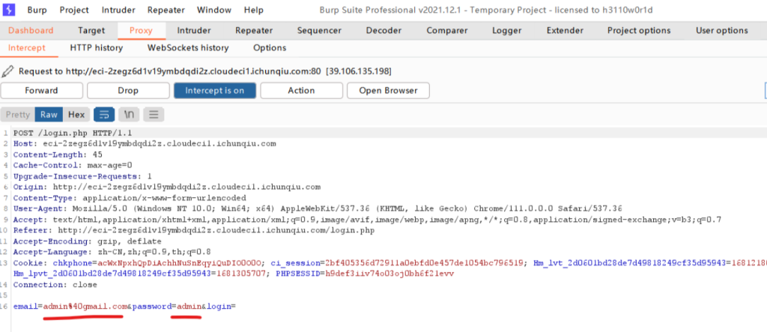Click the Accept header line starting text/html
Viewport: 767px width, 332px height.
coord(367,220)
